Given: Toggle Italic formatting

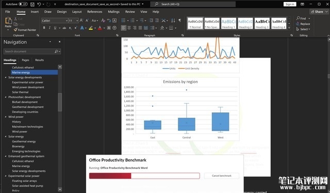Looking at the screenshot, I should click(x=49, y=28).
